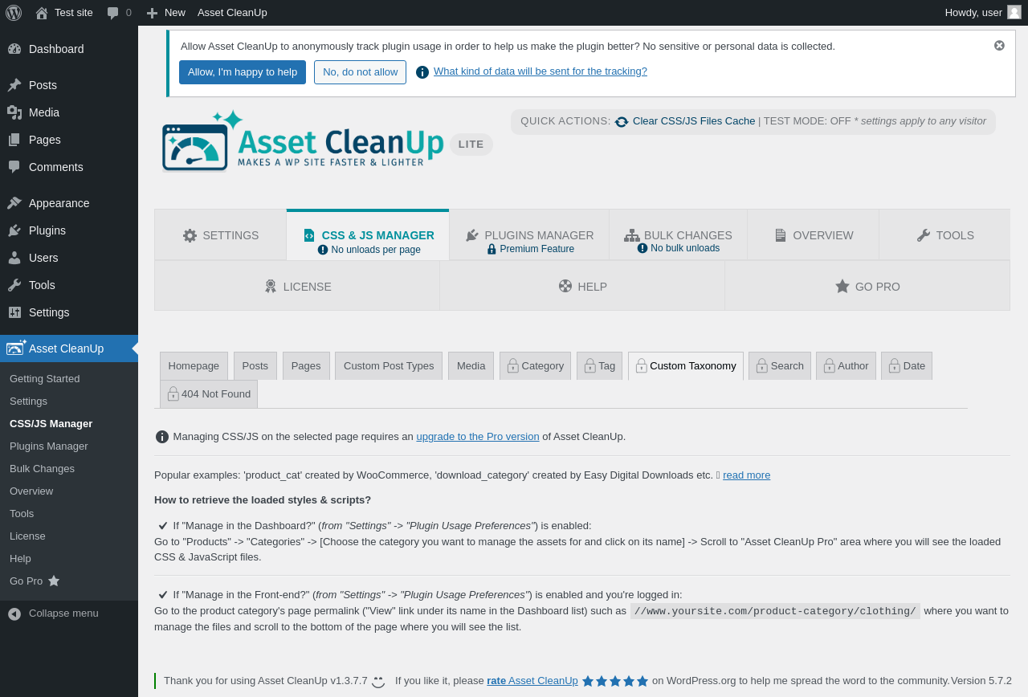
Task: Open the Appearance menu
Action: (x=69, y=203)
